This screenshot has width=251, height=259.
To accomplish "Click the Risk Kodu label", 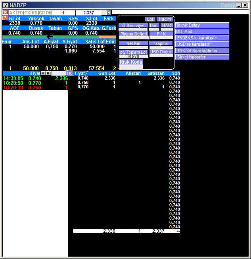I will coord(131,62).
